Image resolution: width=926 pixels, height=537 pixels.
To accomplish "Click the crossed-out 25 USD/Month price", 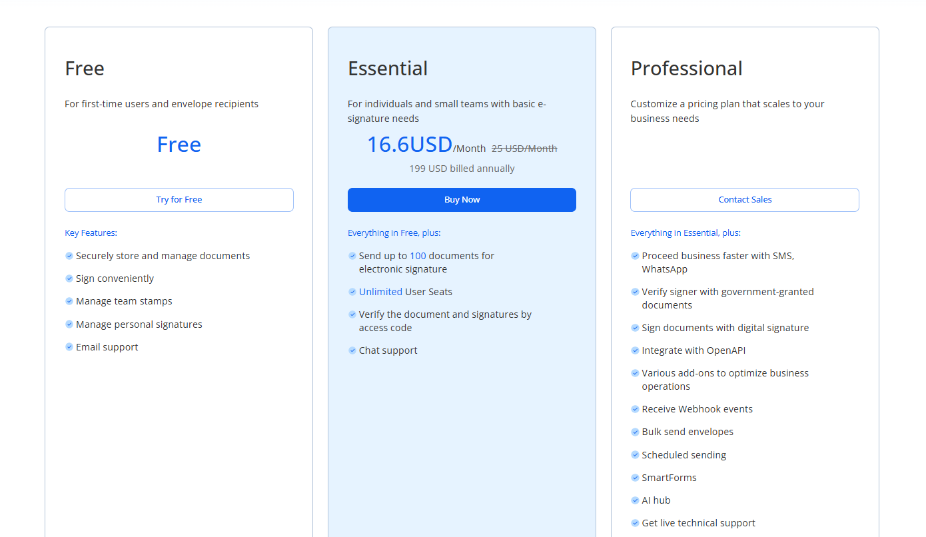I will [x=524, y=149].
